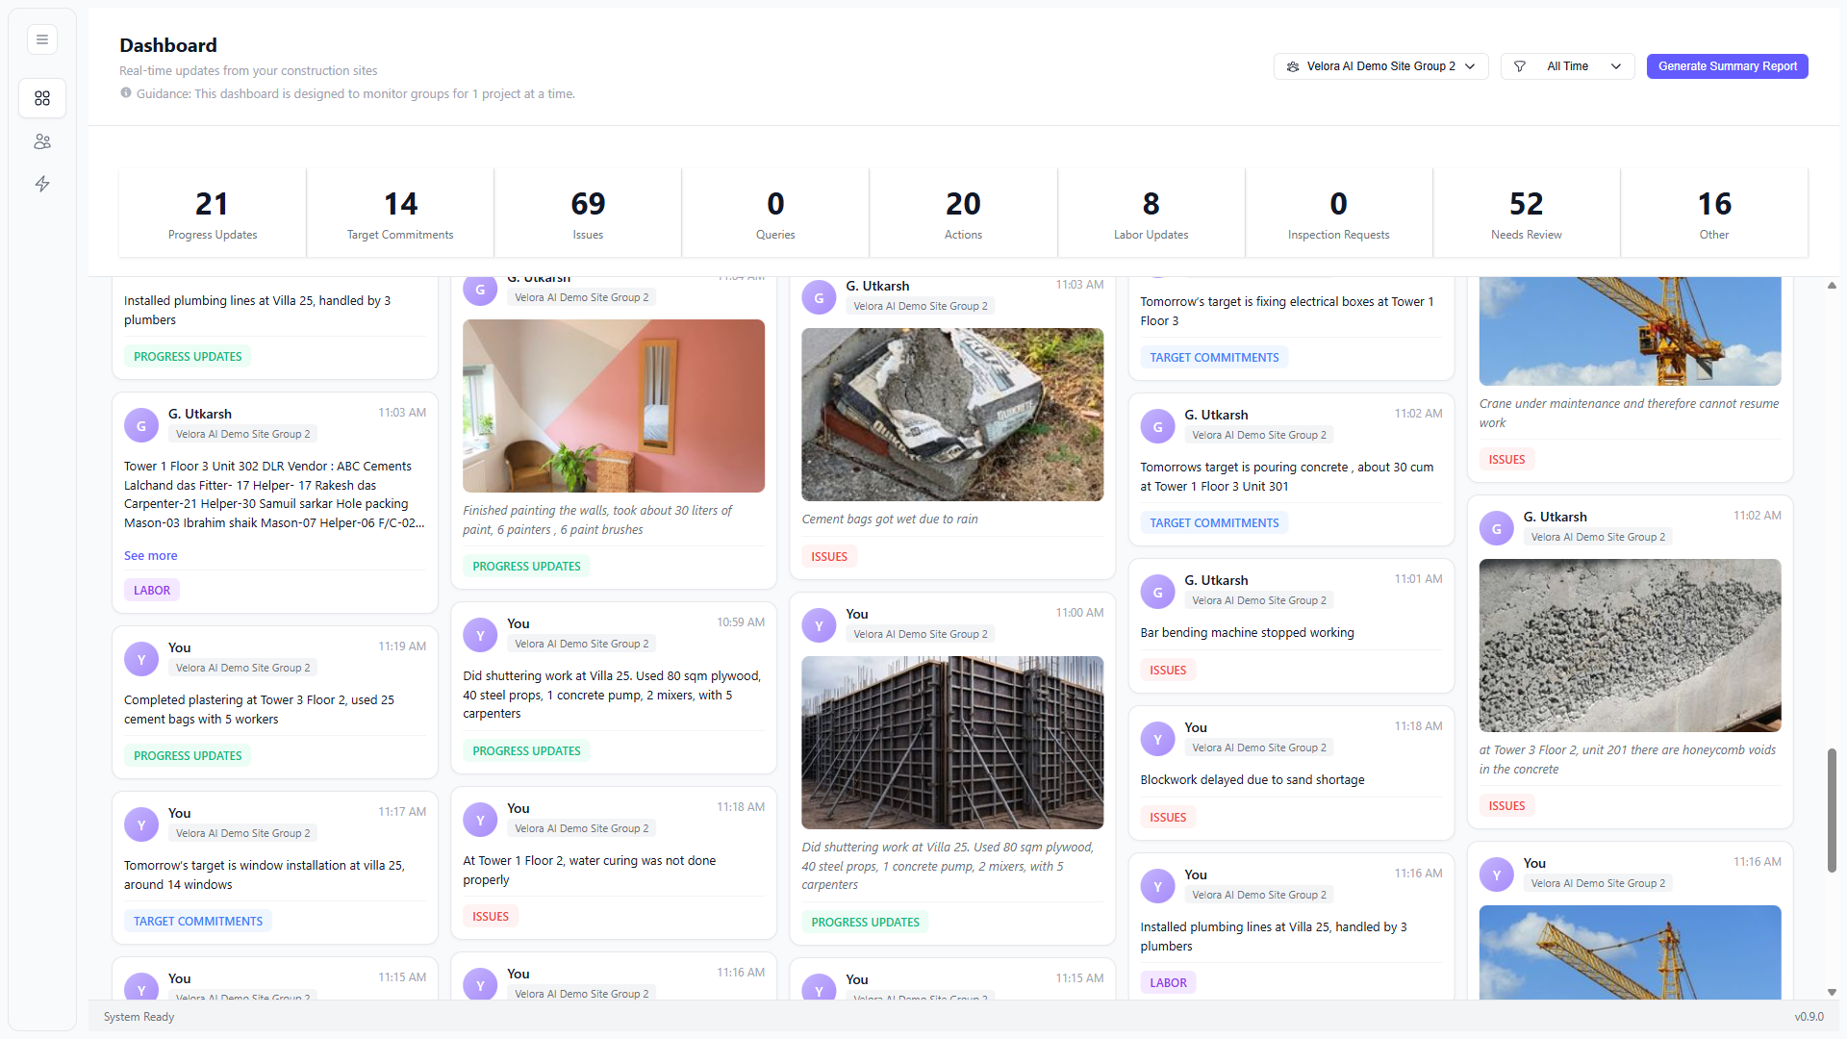The image size is (1847, 1039).
Task: Click the lightning bolt icon in sidebar
Action: (42, 184)
